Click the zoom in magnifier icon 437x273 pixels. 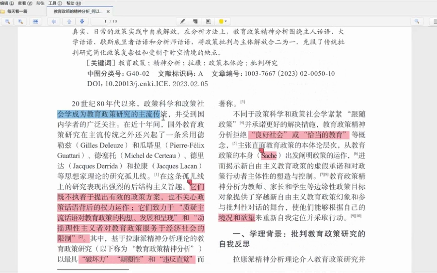coord(20,21)
